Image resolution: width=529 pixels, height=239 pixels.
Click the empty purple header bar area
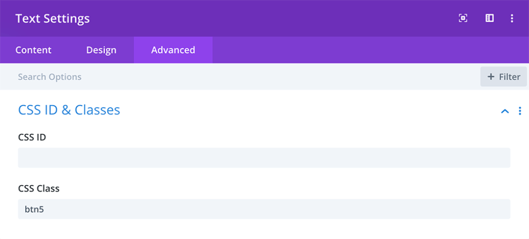[270, 18]
